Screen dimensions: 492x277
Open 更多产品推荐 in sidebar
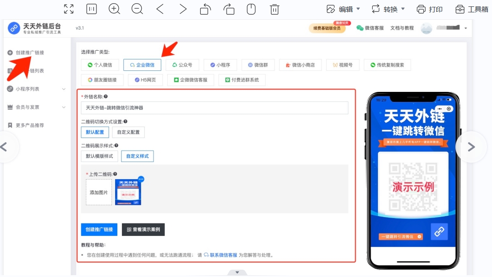coord(26,125)
